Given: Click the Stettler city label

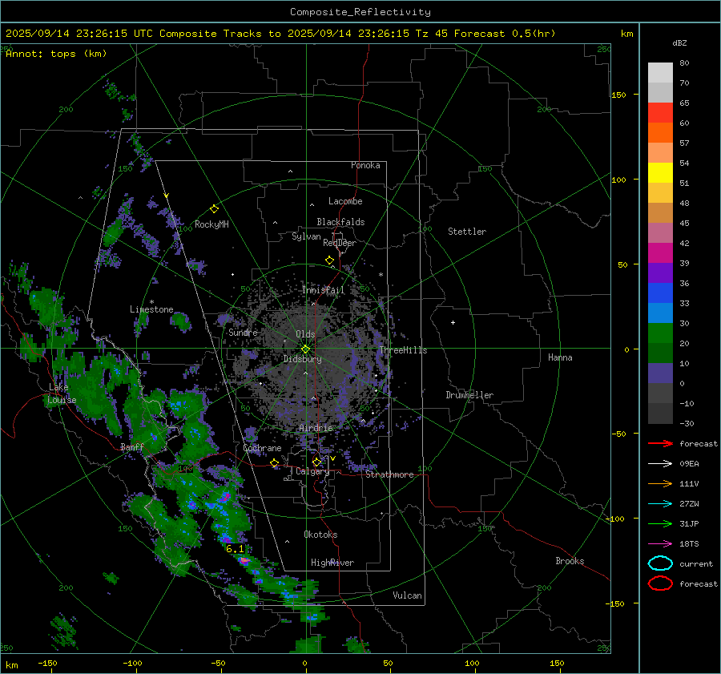Looking at the screenshot, I should (467, 232).
